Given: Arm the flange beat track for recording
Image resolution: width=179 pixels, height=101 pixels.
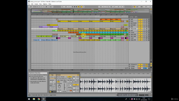Looking at the screenshot, I should coord(147,29).
